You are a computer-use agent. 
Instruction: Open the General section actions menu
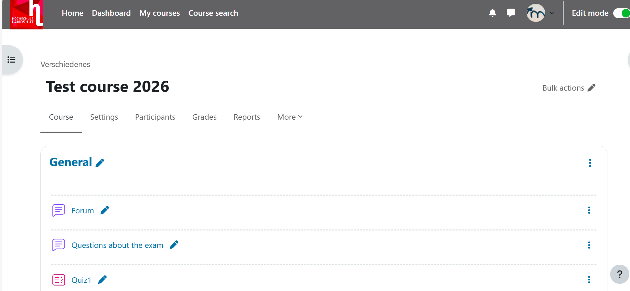coord(590,163)
